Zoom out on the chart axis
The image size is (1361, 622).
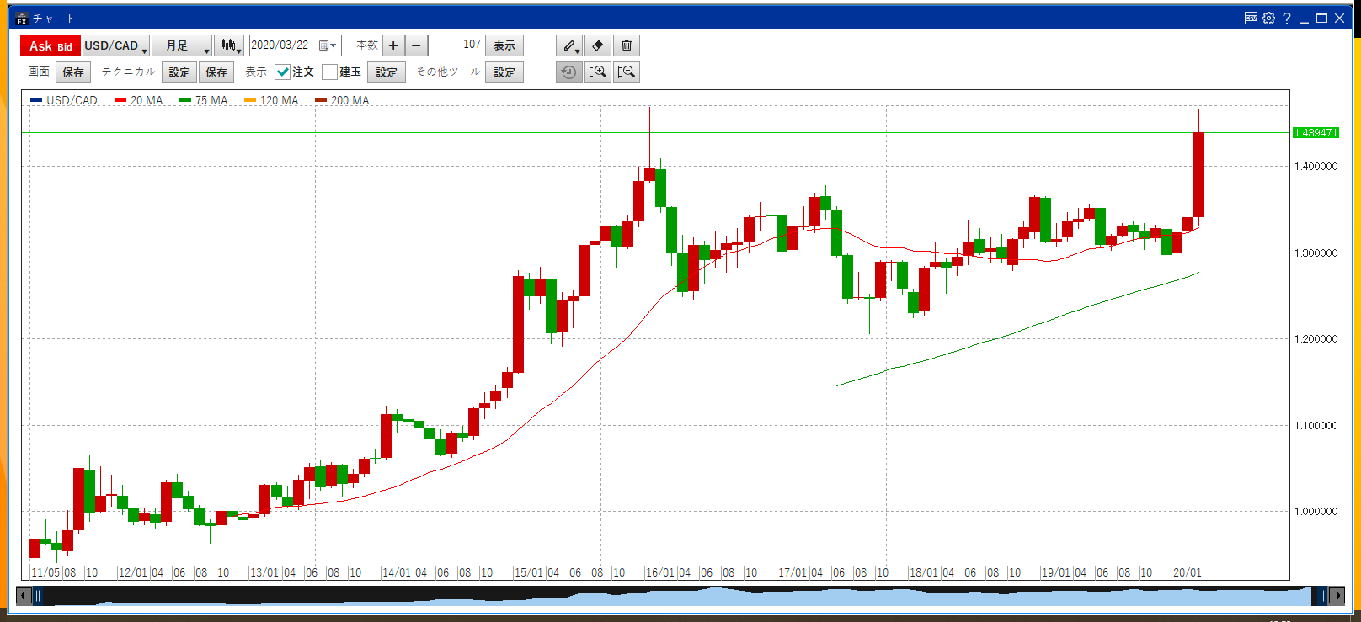click(627, 72)
